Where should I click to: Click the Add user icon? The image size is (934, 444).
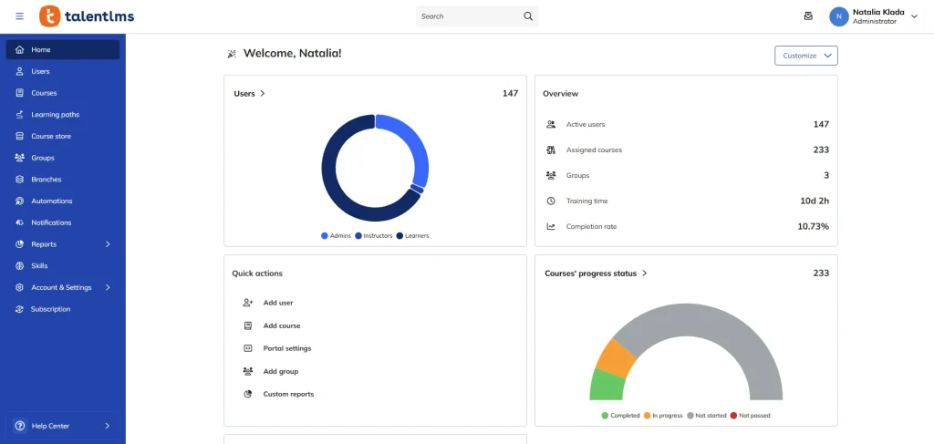point(247,303)
